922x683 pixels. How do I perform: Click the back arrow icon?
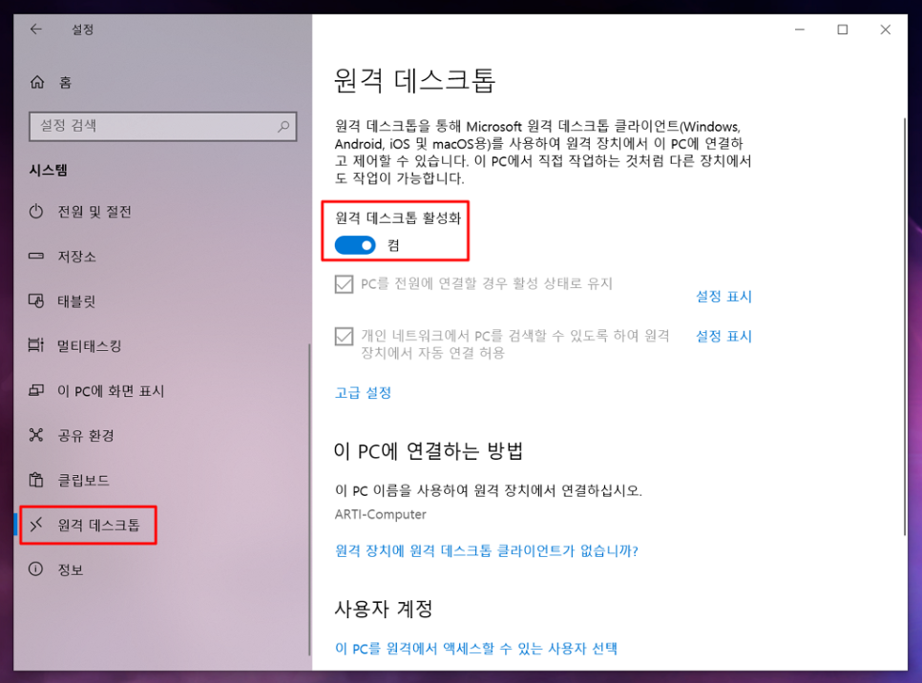click(36, 30)
